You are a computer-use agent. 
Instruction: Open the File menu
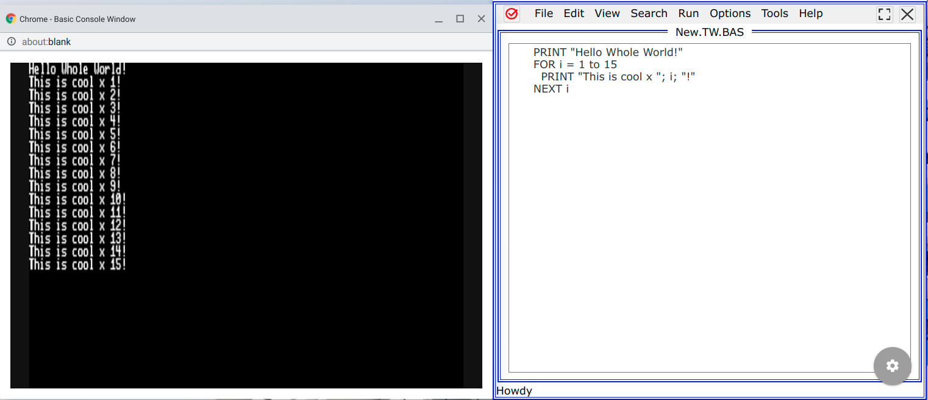tap(543, 13)
